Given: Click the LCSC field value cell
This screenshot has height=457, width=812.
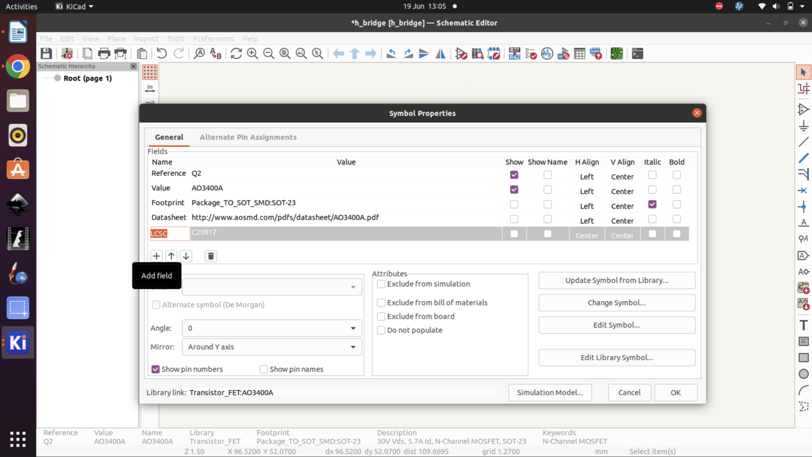Looking at the screenshot, I should [345, 233].
